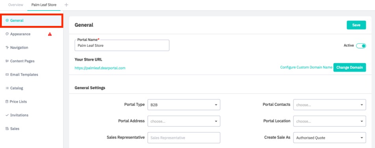
Task: Expand the Portal Type dropdown
Action: (x=184, y=105)
